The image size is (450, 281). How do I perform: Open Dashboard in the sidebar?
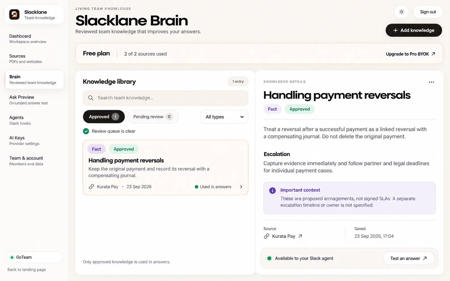[34, 39]
